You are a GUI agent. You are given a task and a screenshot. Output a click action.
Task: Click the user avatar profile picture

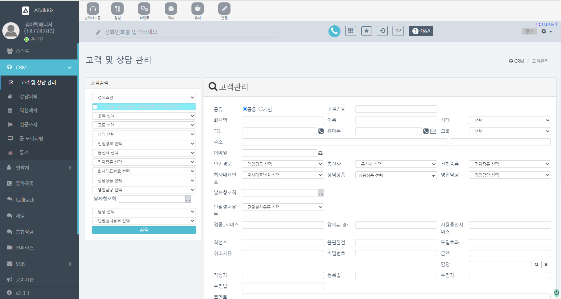[11, 31]
